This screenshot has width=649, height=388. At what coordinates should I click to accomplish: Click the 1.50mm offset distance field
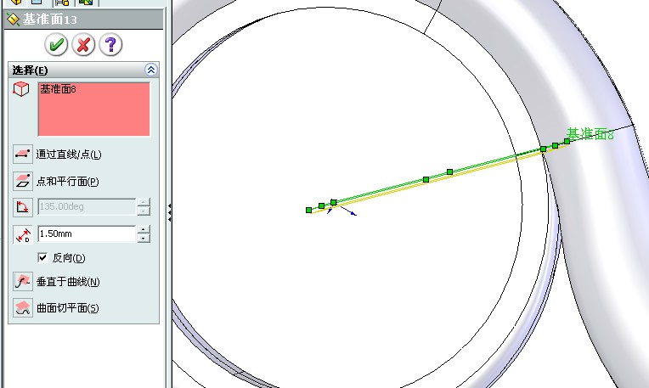(87, 233)
